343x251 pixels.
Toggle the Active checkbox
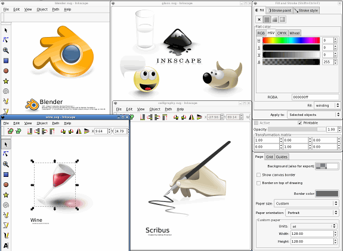(257, 123)
